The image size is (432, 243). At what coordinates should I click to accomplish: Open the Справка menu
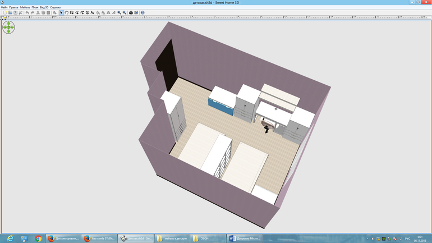tap(56, 7)
